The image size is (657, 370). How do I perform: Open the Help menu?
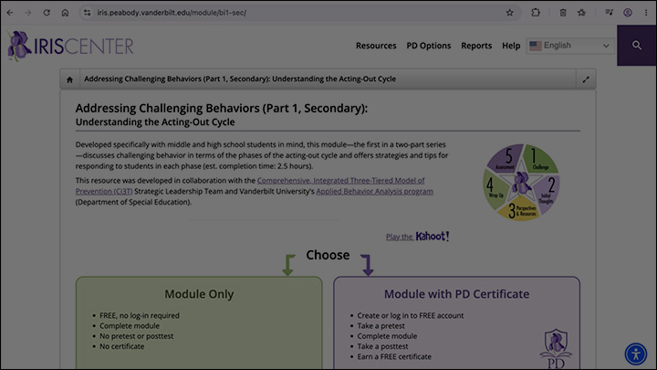(x=511, y=46)
